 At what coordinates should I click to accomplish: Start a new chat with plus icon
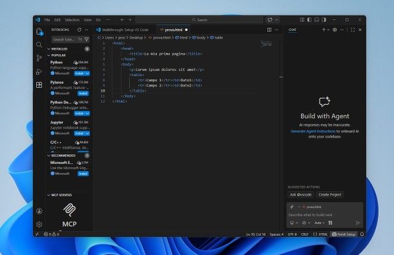coord(324,30)
